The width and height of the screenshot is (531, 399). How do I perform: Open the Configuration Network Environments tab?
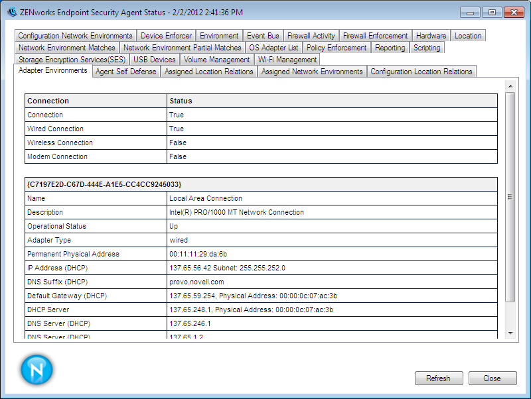tap(75, 36)
